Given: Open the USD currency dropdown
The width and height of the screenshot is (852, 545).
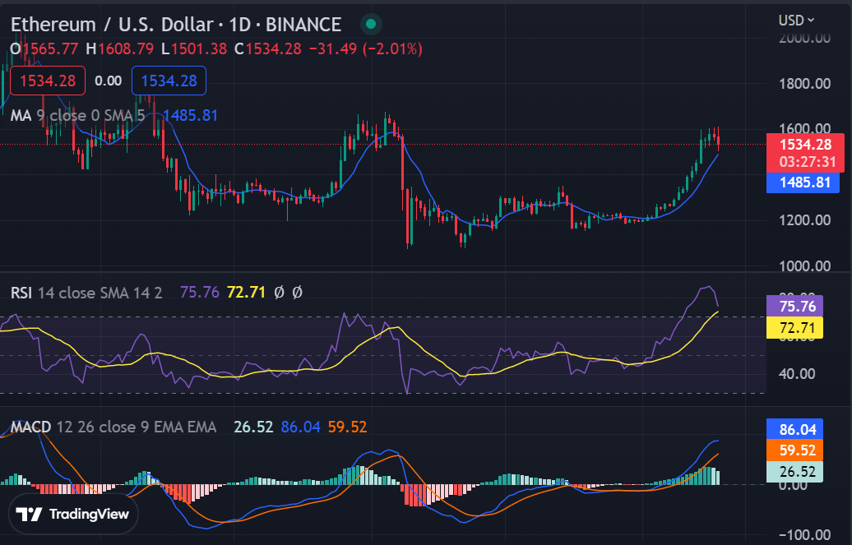Looking at the screenshot, I should [x=796, y=21].
